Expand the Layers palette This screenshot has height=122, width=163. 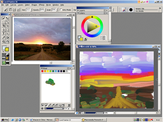tap(78, 10)
